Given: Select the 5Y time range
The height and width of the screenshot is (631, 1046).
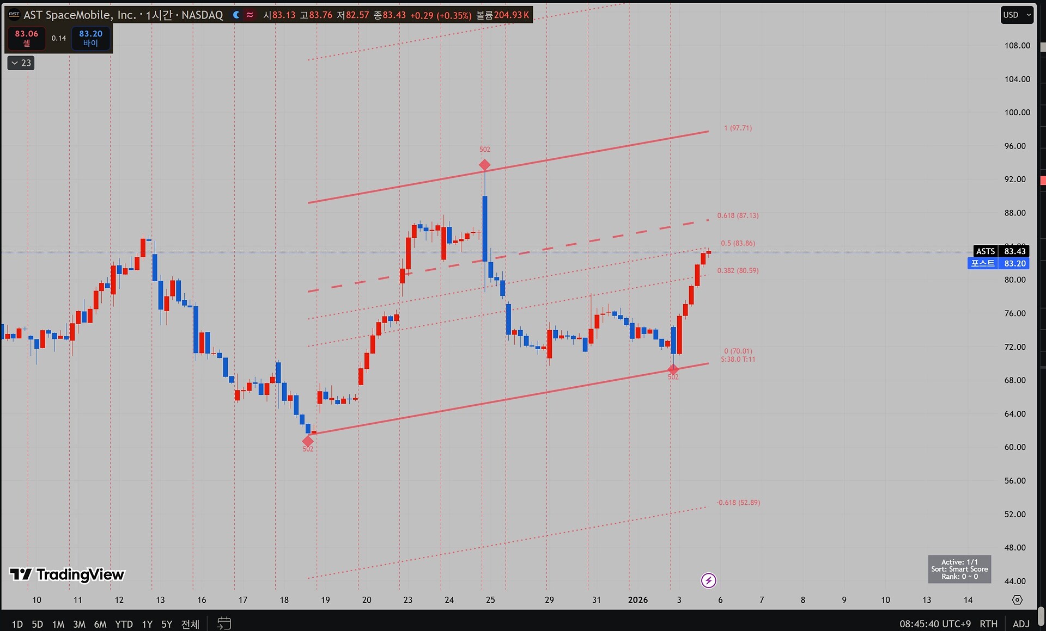Looking at the screenshot, I should click(x=167, y=624).
